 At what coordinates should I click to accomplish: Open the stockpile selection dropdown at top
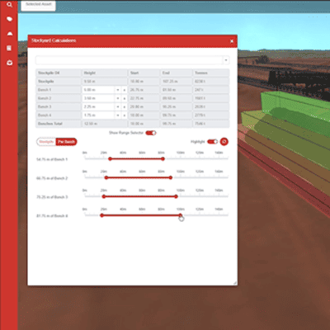226,60
